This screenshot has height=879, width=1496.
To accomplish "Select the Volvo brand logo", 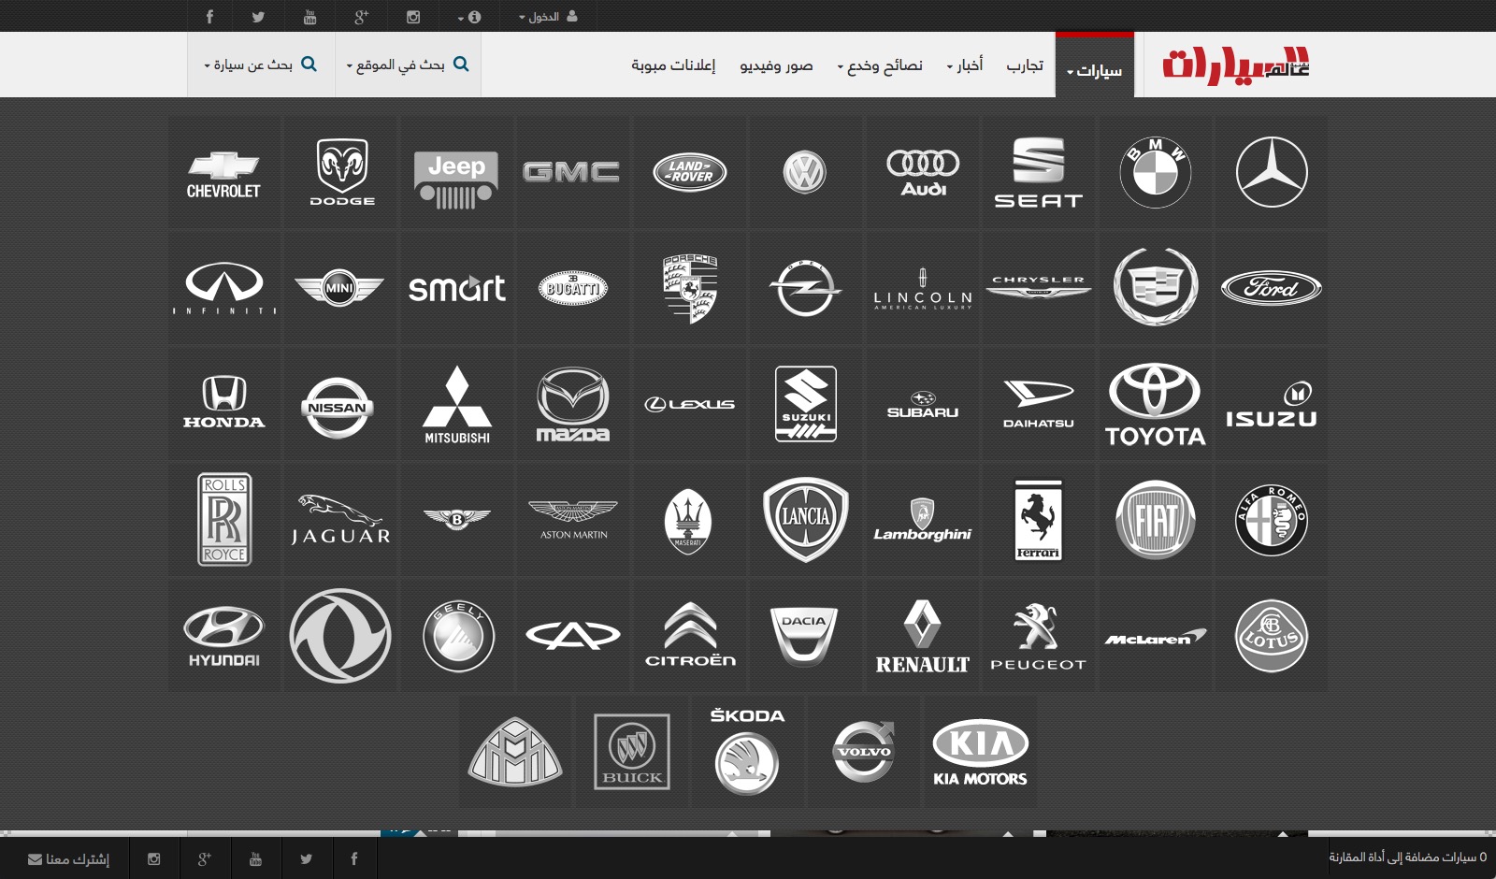I will pyautogui.click(x=864, y=752).
